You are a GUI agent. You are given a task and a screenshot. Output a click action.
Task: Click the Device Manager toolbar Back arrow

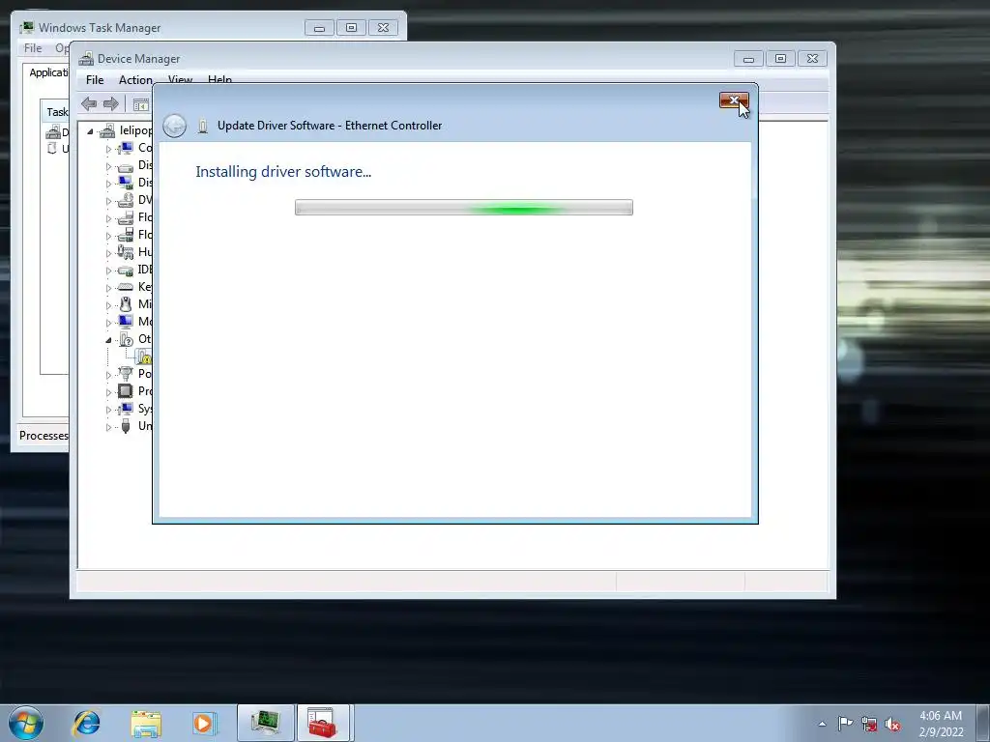tap(89, 104)
